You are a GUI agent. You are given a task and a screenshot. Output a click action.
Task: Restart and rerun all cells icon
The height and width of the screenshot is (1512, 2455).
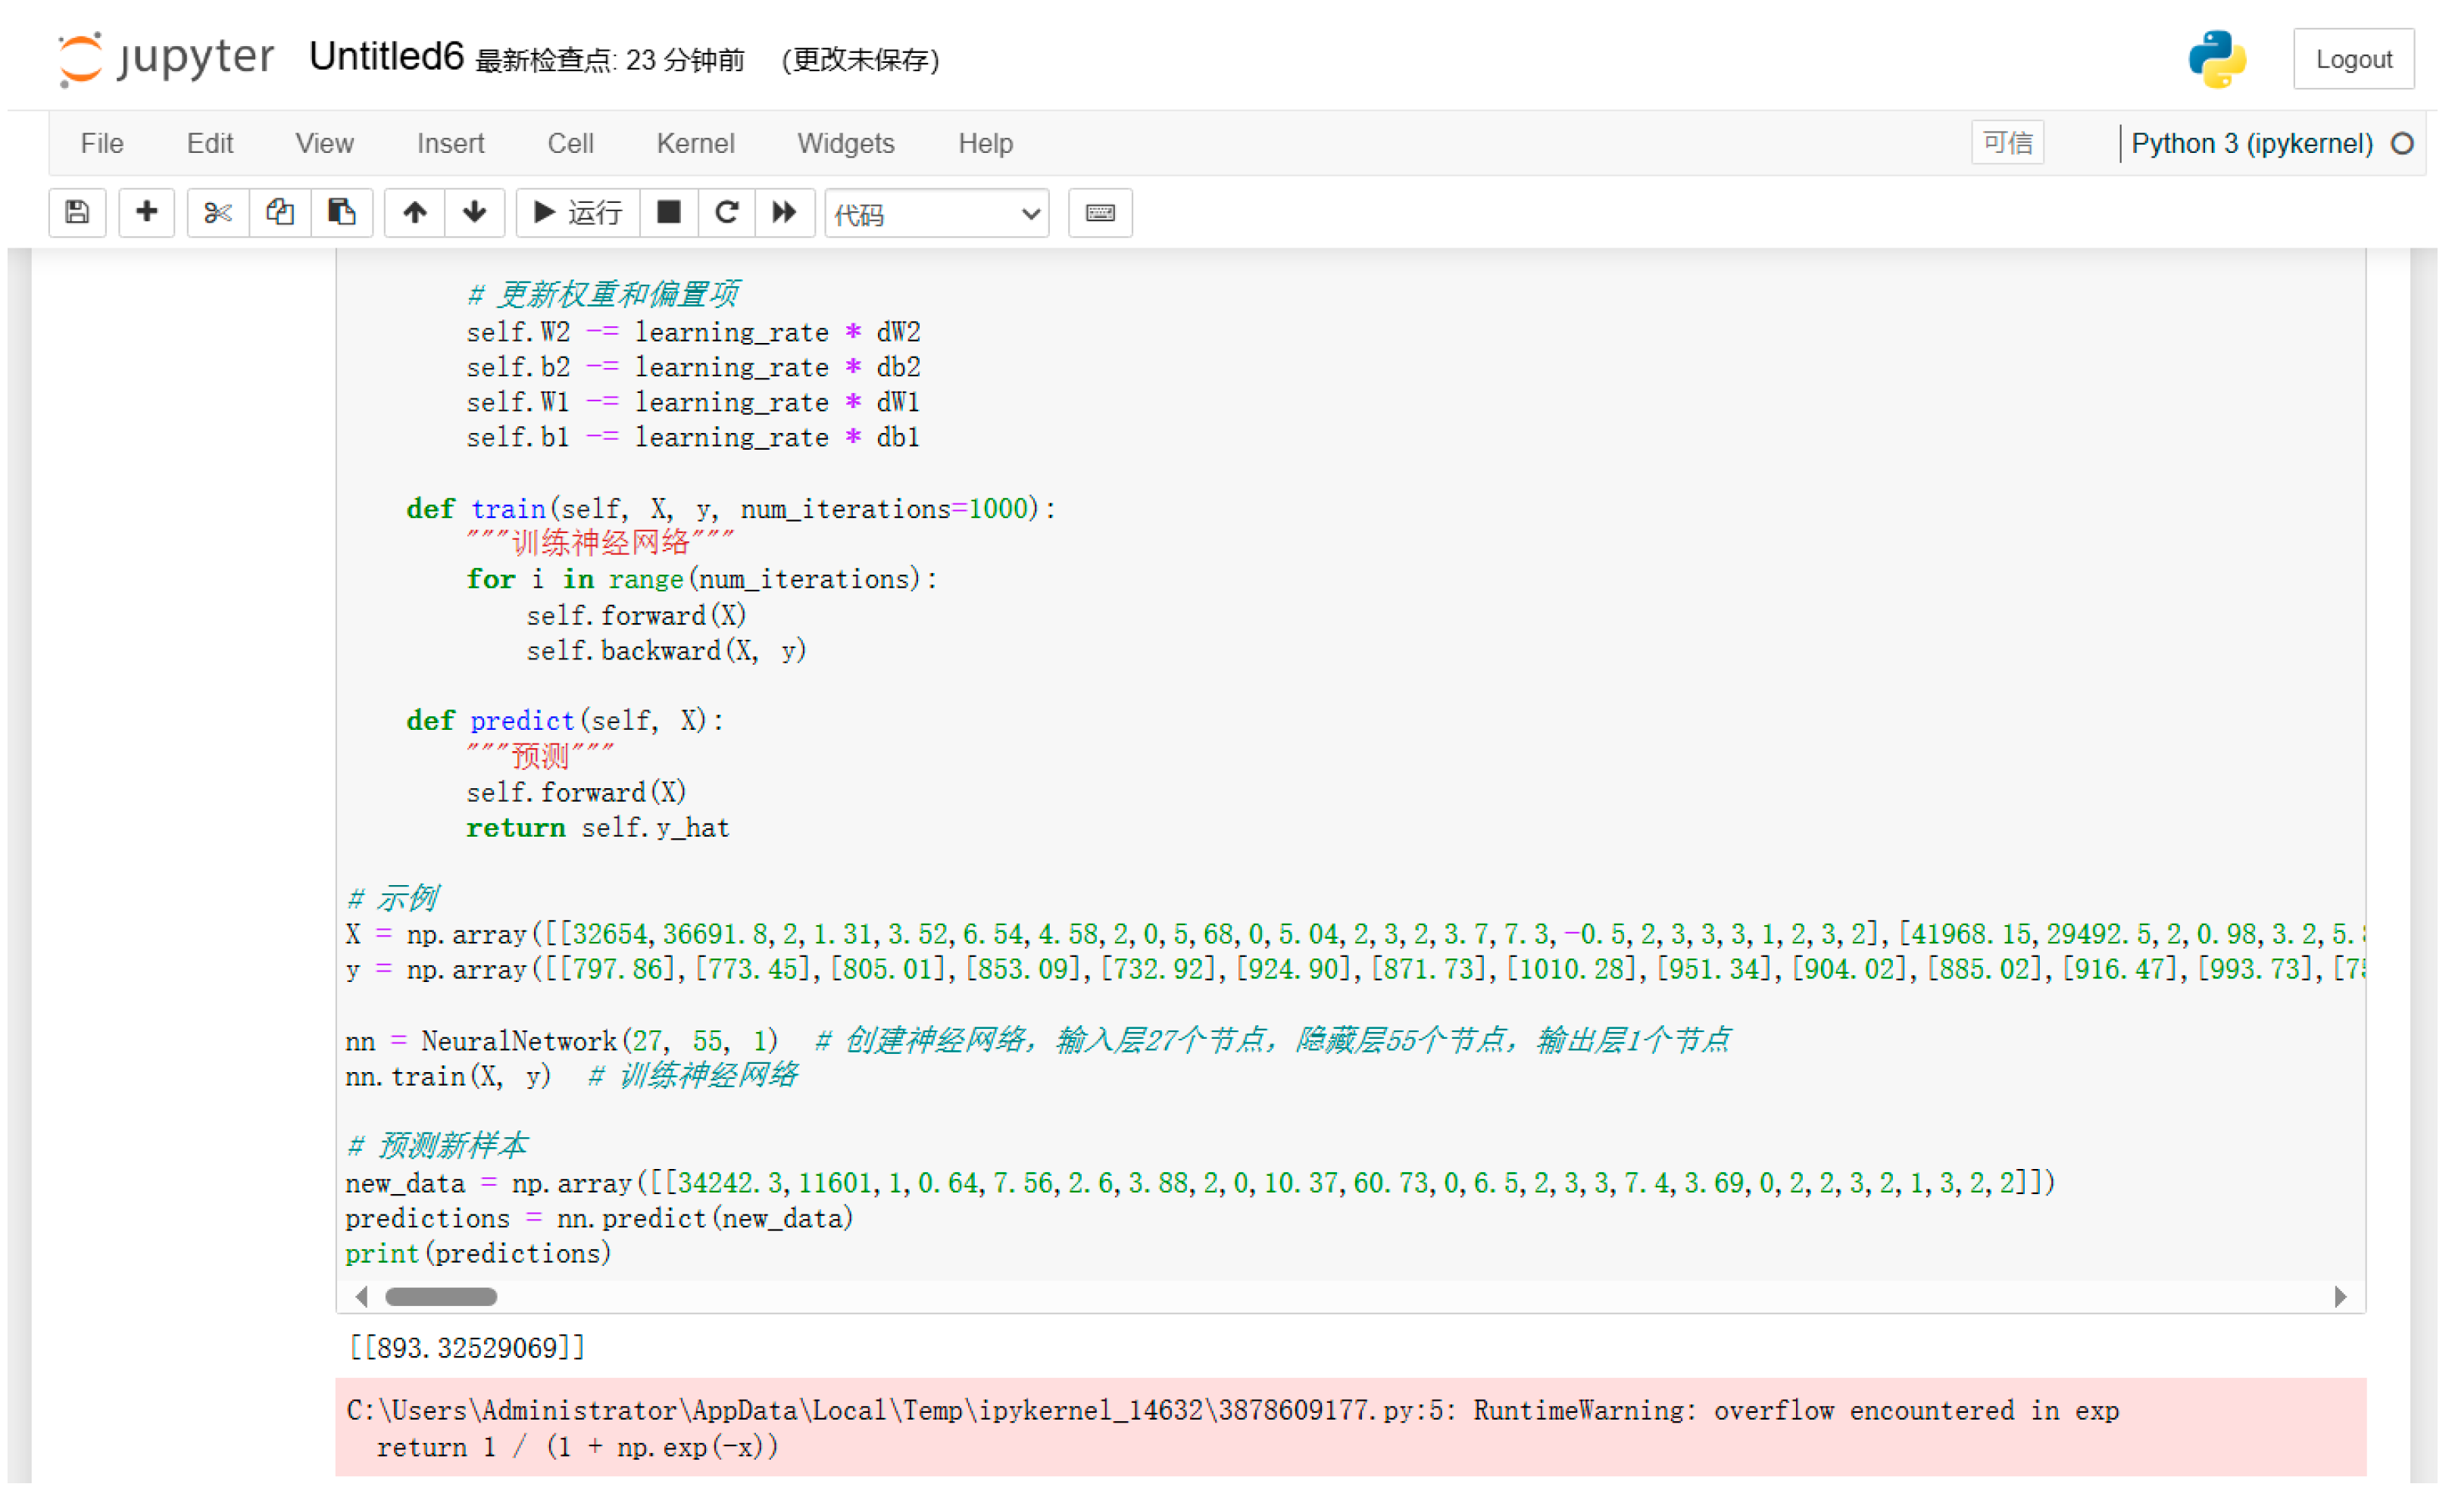click(x=784, y=212)
